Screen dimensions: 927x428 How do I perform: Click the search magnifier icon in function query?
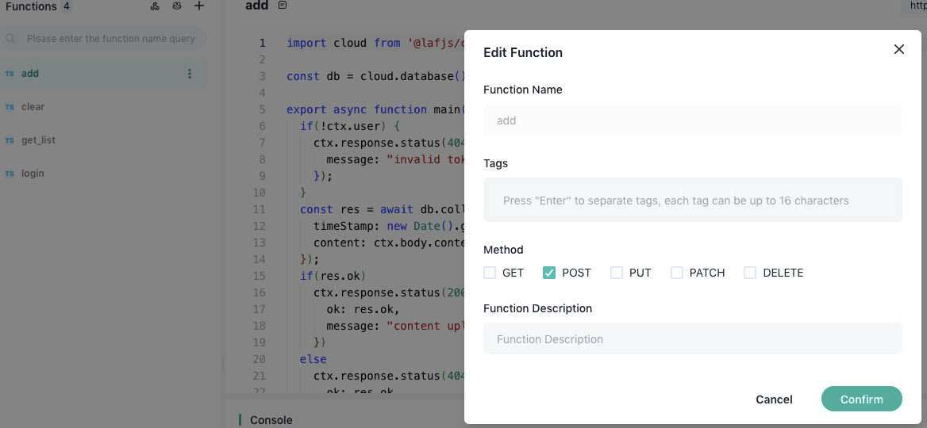(11, 38)
